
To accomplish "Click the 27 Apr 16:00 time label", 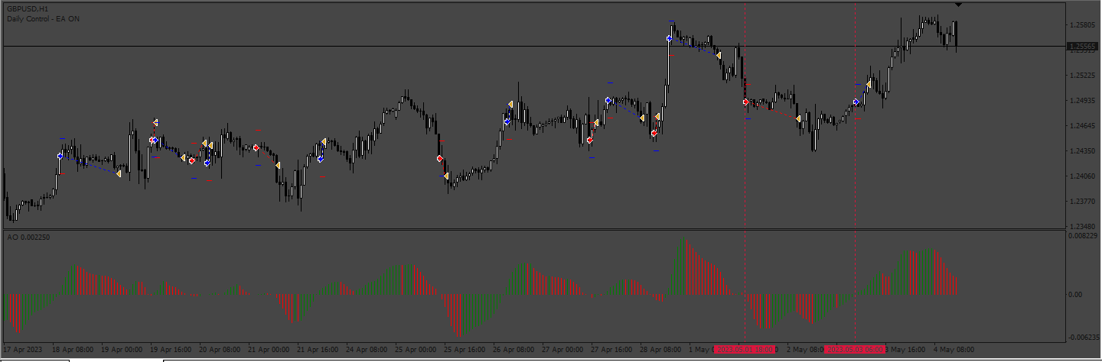I will point(611,350).
